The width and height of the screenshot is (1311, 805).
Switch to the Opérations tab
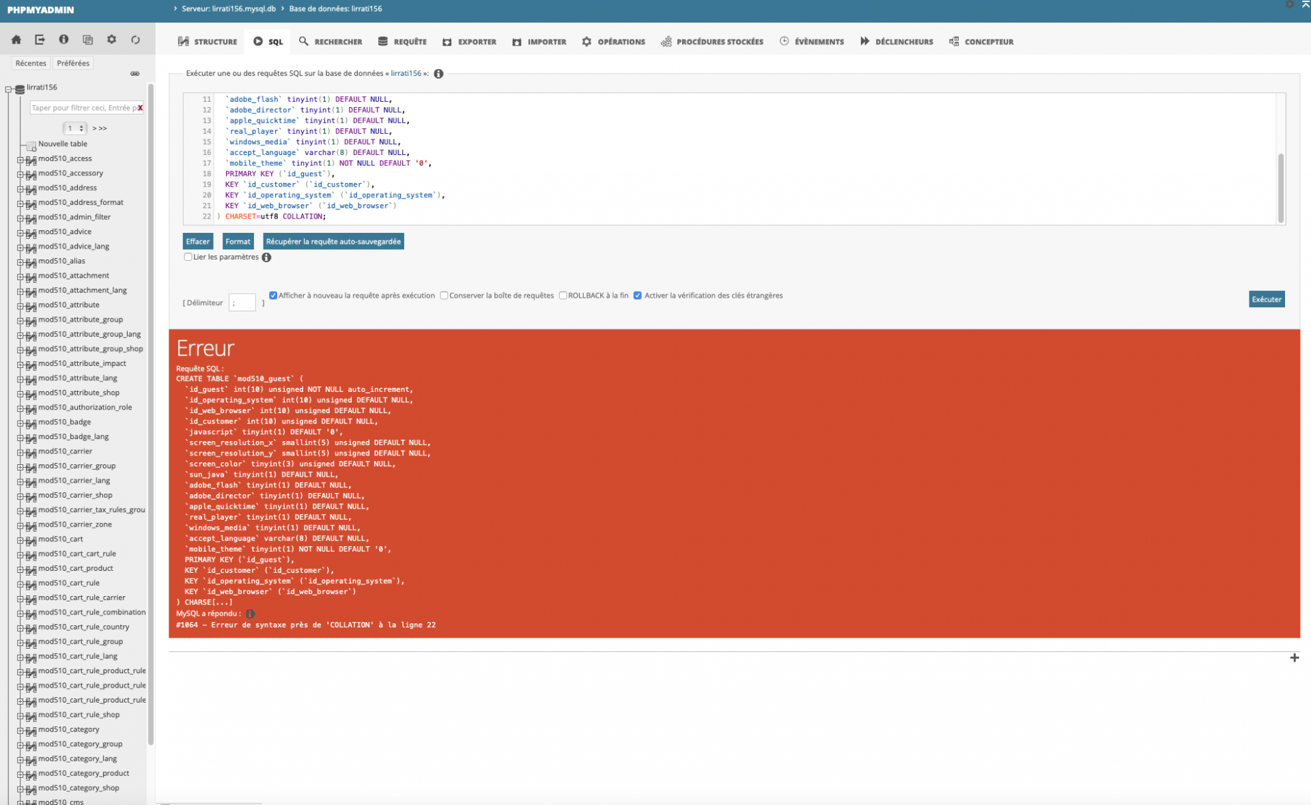613,42
